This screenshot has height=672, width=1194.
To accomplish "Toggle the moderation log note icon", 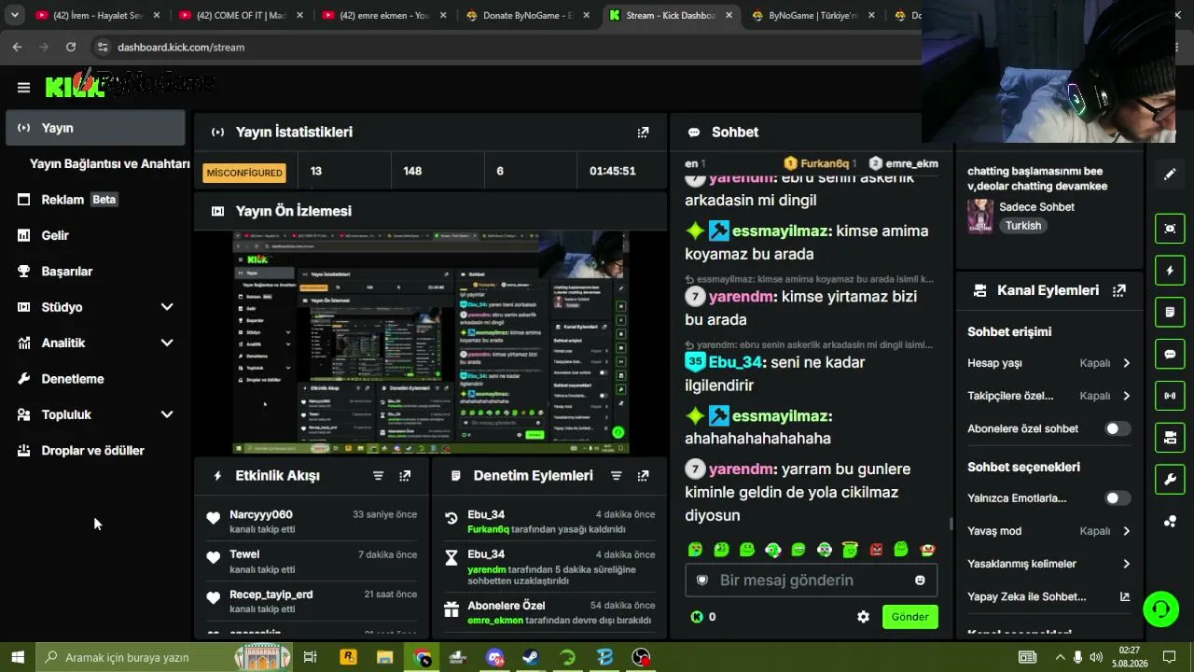I will [x=1170, y=312].
